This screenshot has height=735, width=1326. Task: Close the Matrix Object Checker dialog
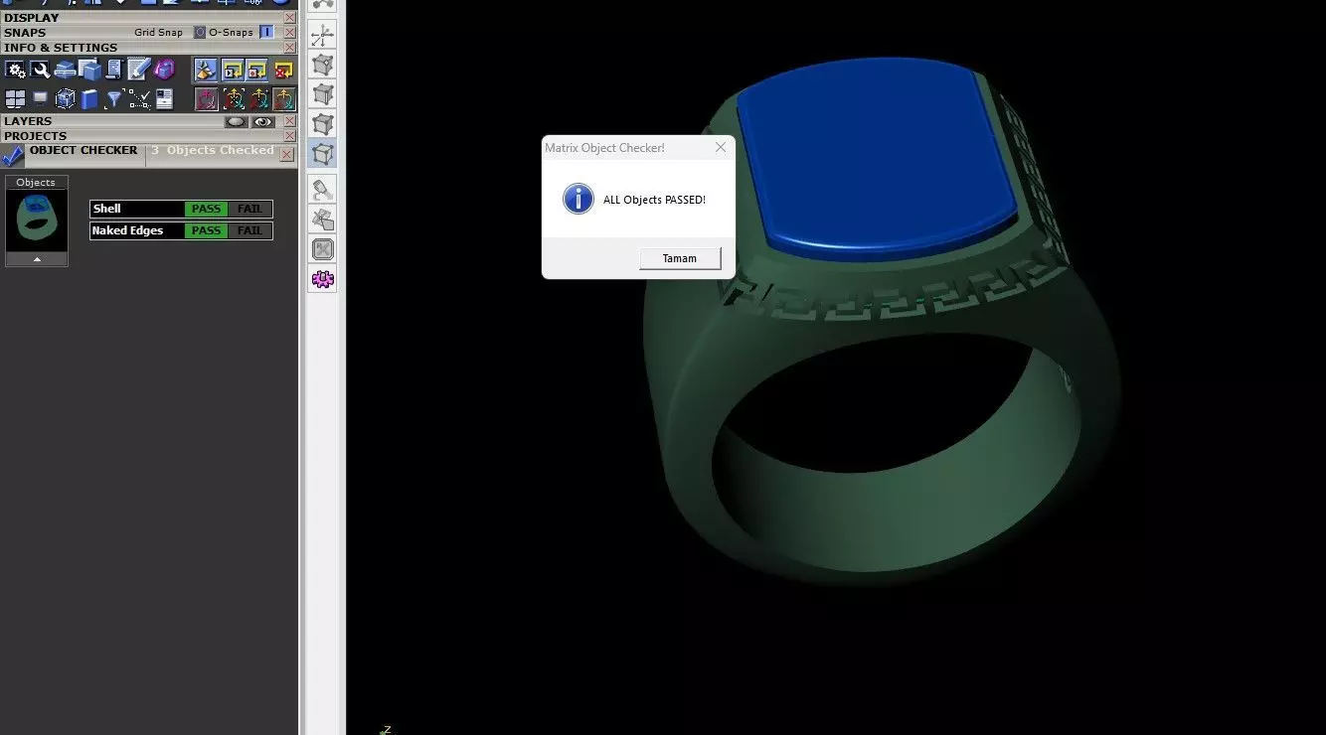point(721,147)
